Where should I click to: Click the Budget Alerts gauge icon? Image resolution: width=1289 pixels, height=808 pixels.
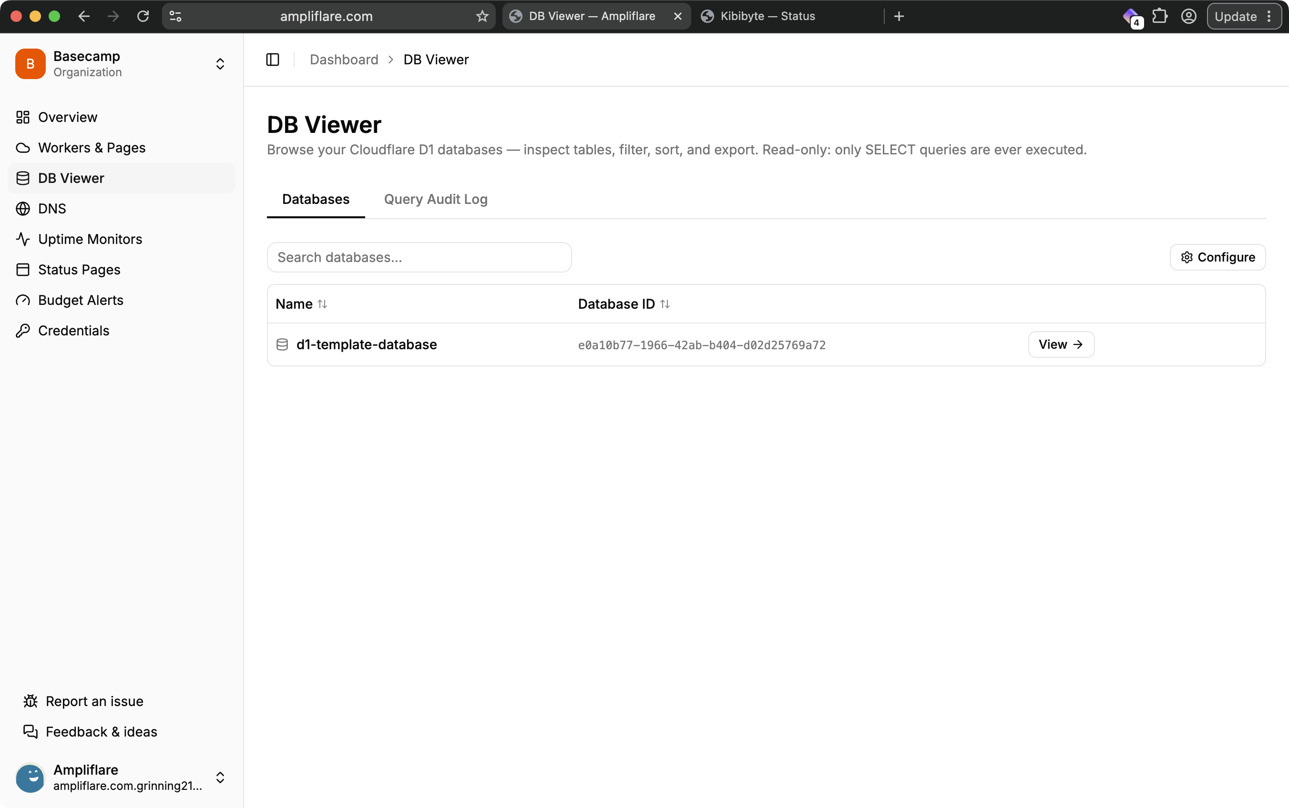(22, 300)
